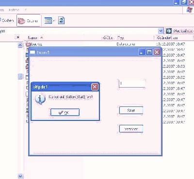Click the Form1 window title icon
The height and width of the screenshot is (179, 194).
32,52
